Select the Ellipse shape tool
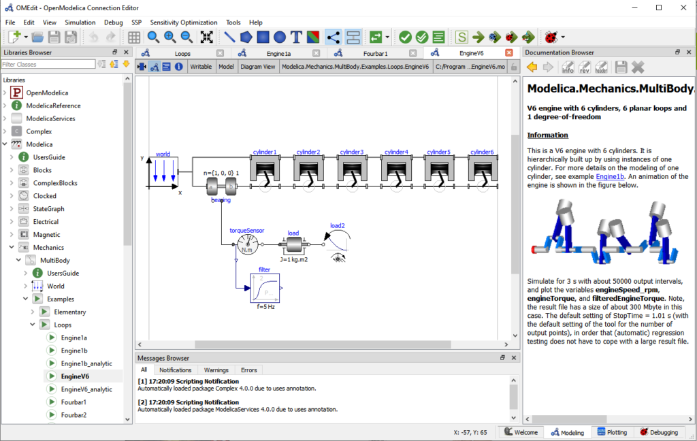The image size is (697, 441). click(x=280, y=37)
